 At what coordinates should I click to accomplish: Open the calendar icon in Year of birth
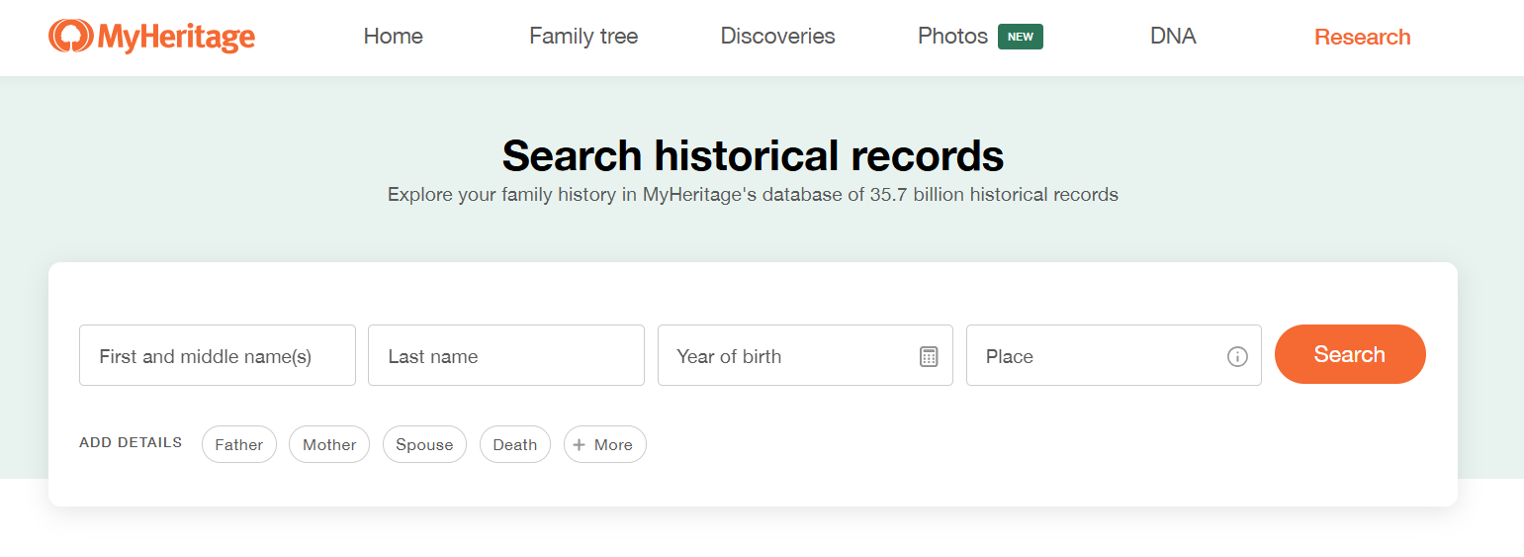pos(929,356)
